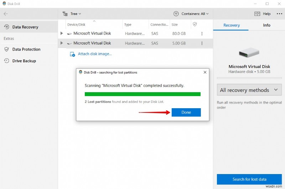The width and height of the screenshot is (285, 189).
Task: Close the searching for lost partitions dialog
Action: (x=205, y=72)
